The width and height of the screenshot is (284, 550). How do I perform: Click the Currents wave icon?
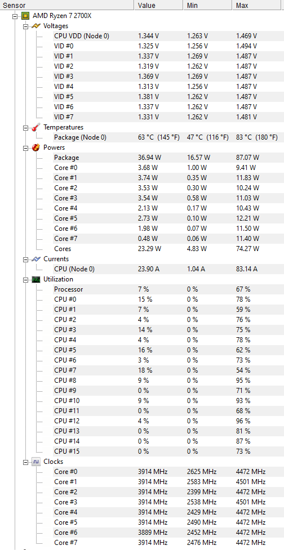(x=36, y=259)
